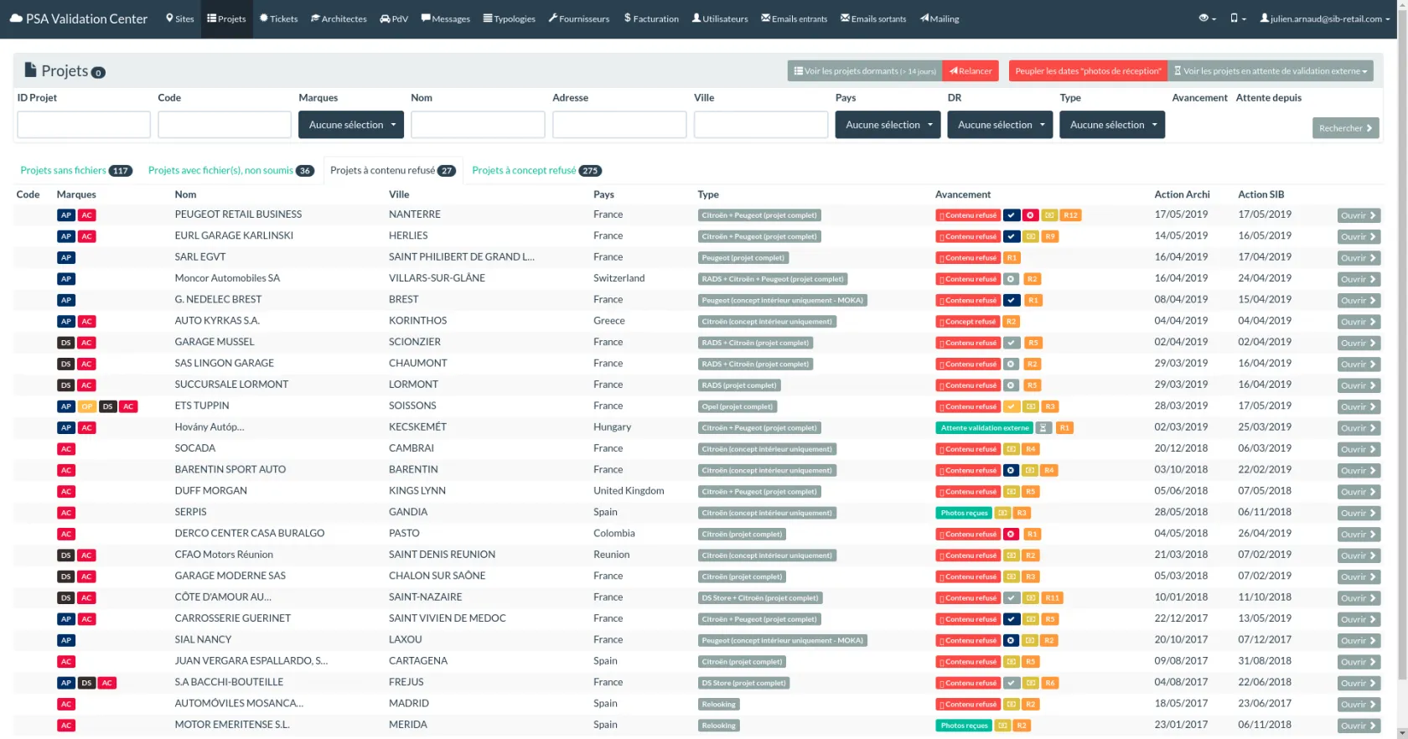Viewport: 1408px width, 739px height.
Task: Click the yellow checkmark badge on ETS Tuppin row
Action: (1012, 407)
